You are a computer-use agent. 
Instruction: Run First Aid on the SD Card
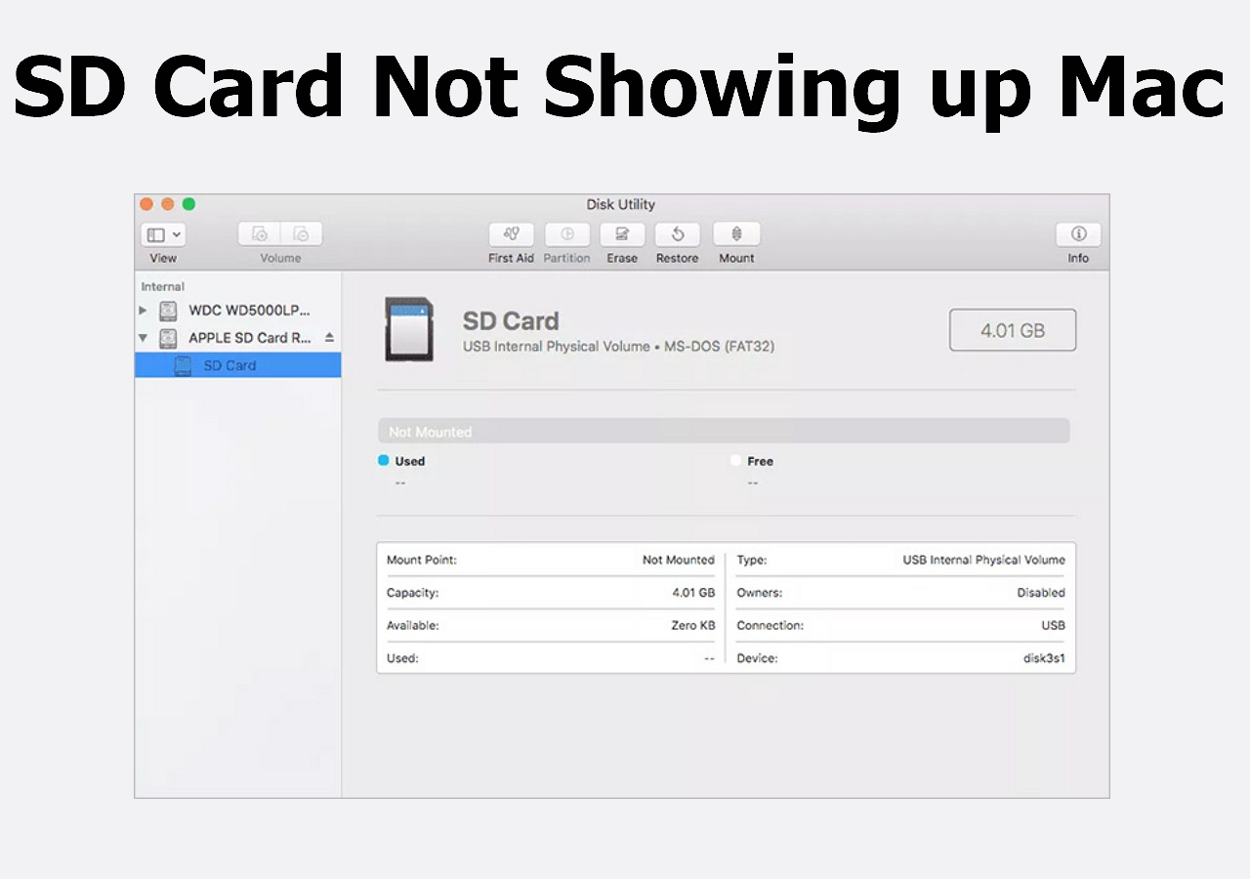pyautogui.click(x=511, y=234)
